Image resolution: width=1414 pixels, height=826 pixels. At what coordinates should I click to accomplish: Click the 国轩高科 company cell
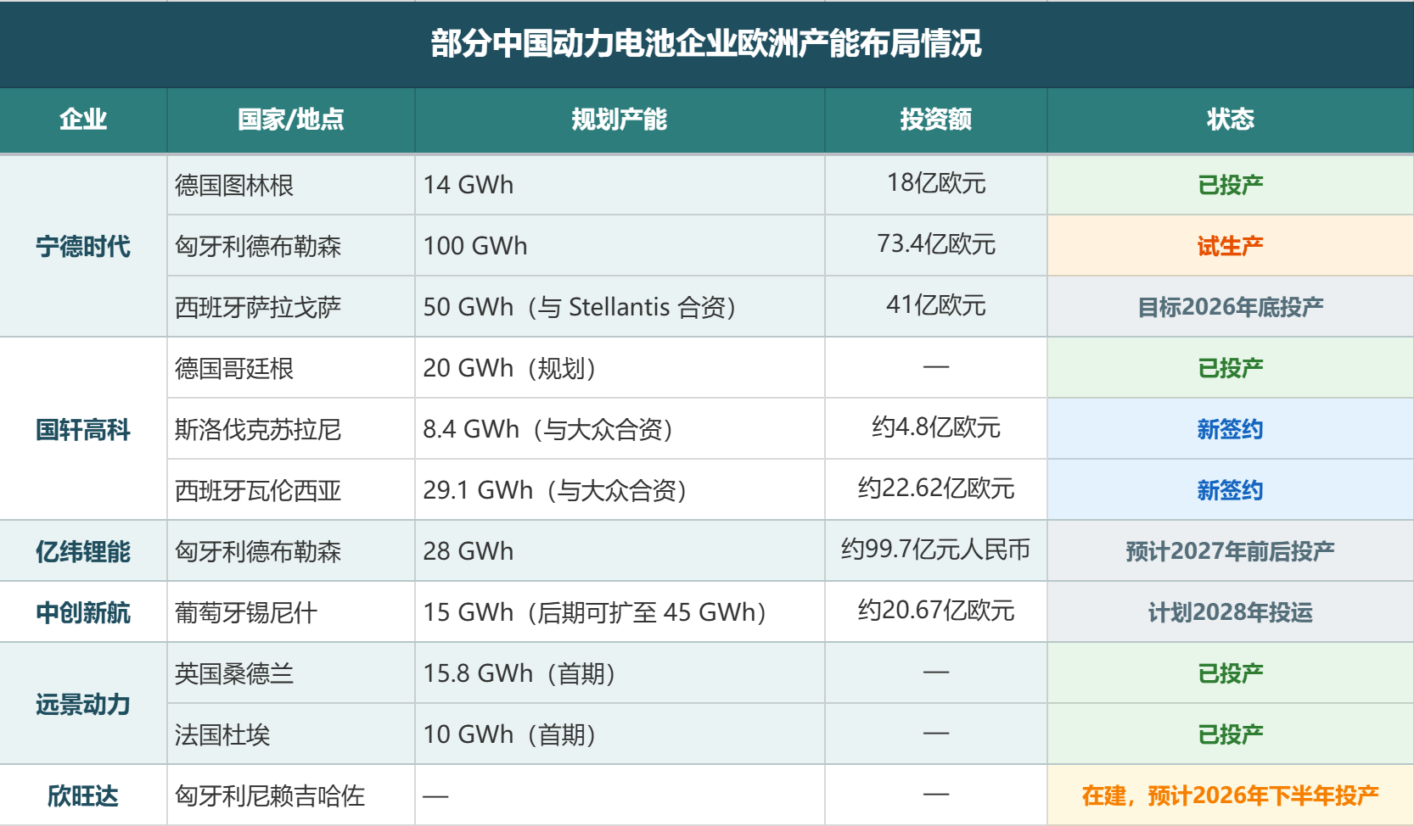coord(83,429)
